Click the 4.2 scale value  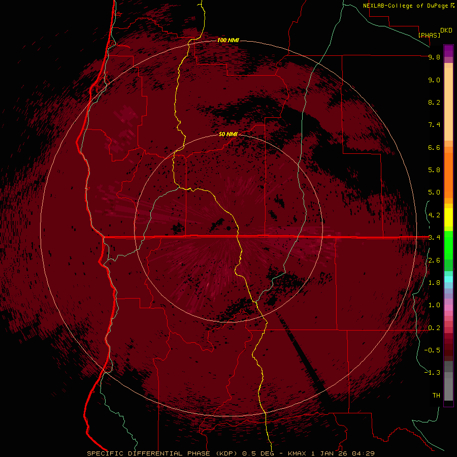tap(434, 215)
